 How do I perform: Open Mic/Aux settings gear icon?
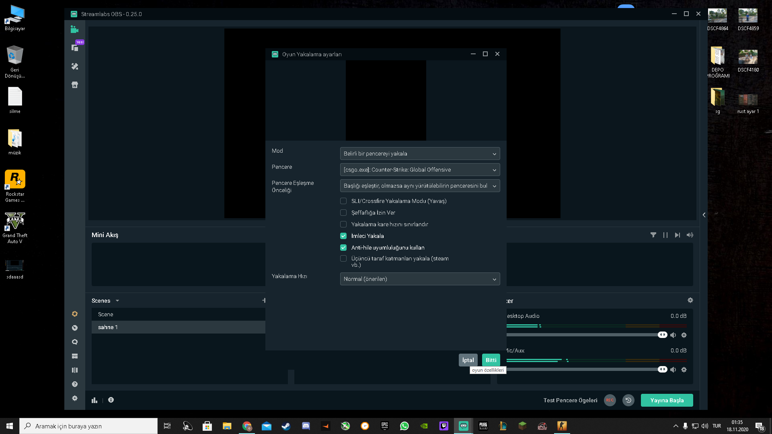tap(684, 370)
